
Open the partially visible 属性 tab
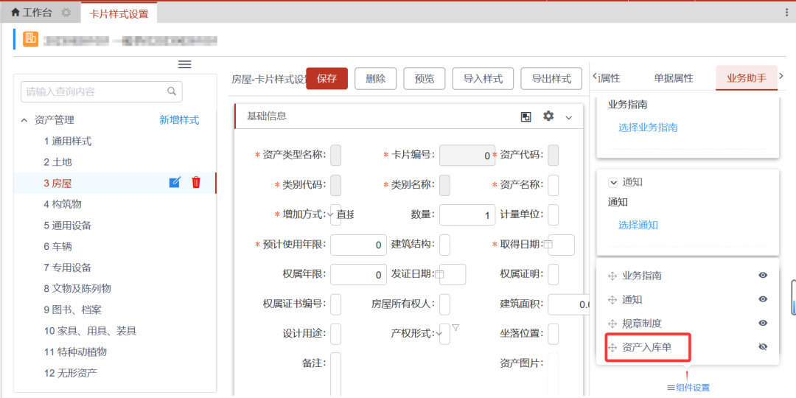[x=610, y=78]
